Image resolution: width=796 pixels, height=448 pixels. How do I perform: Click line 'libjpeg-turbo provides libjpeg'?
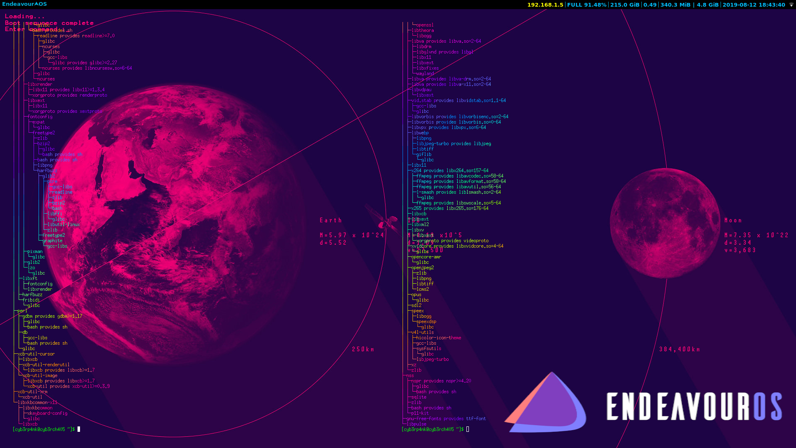pos(454,144)
